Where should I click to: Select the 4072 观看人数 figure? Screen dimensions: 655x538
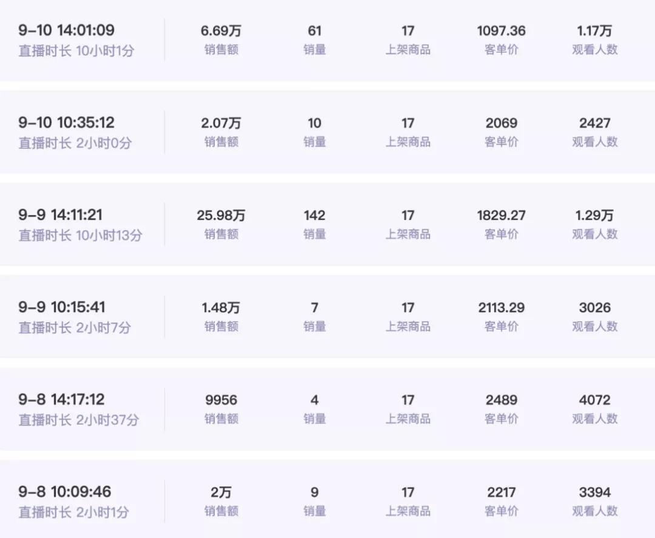point(594,400)
